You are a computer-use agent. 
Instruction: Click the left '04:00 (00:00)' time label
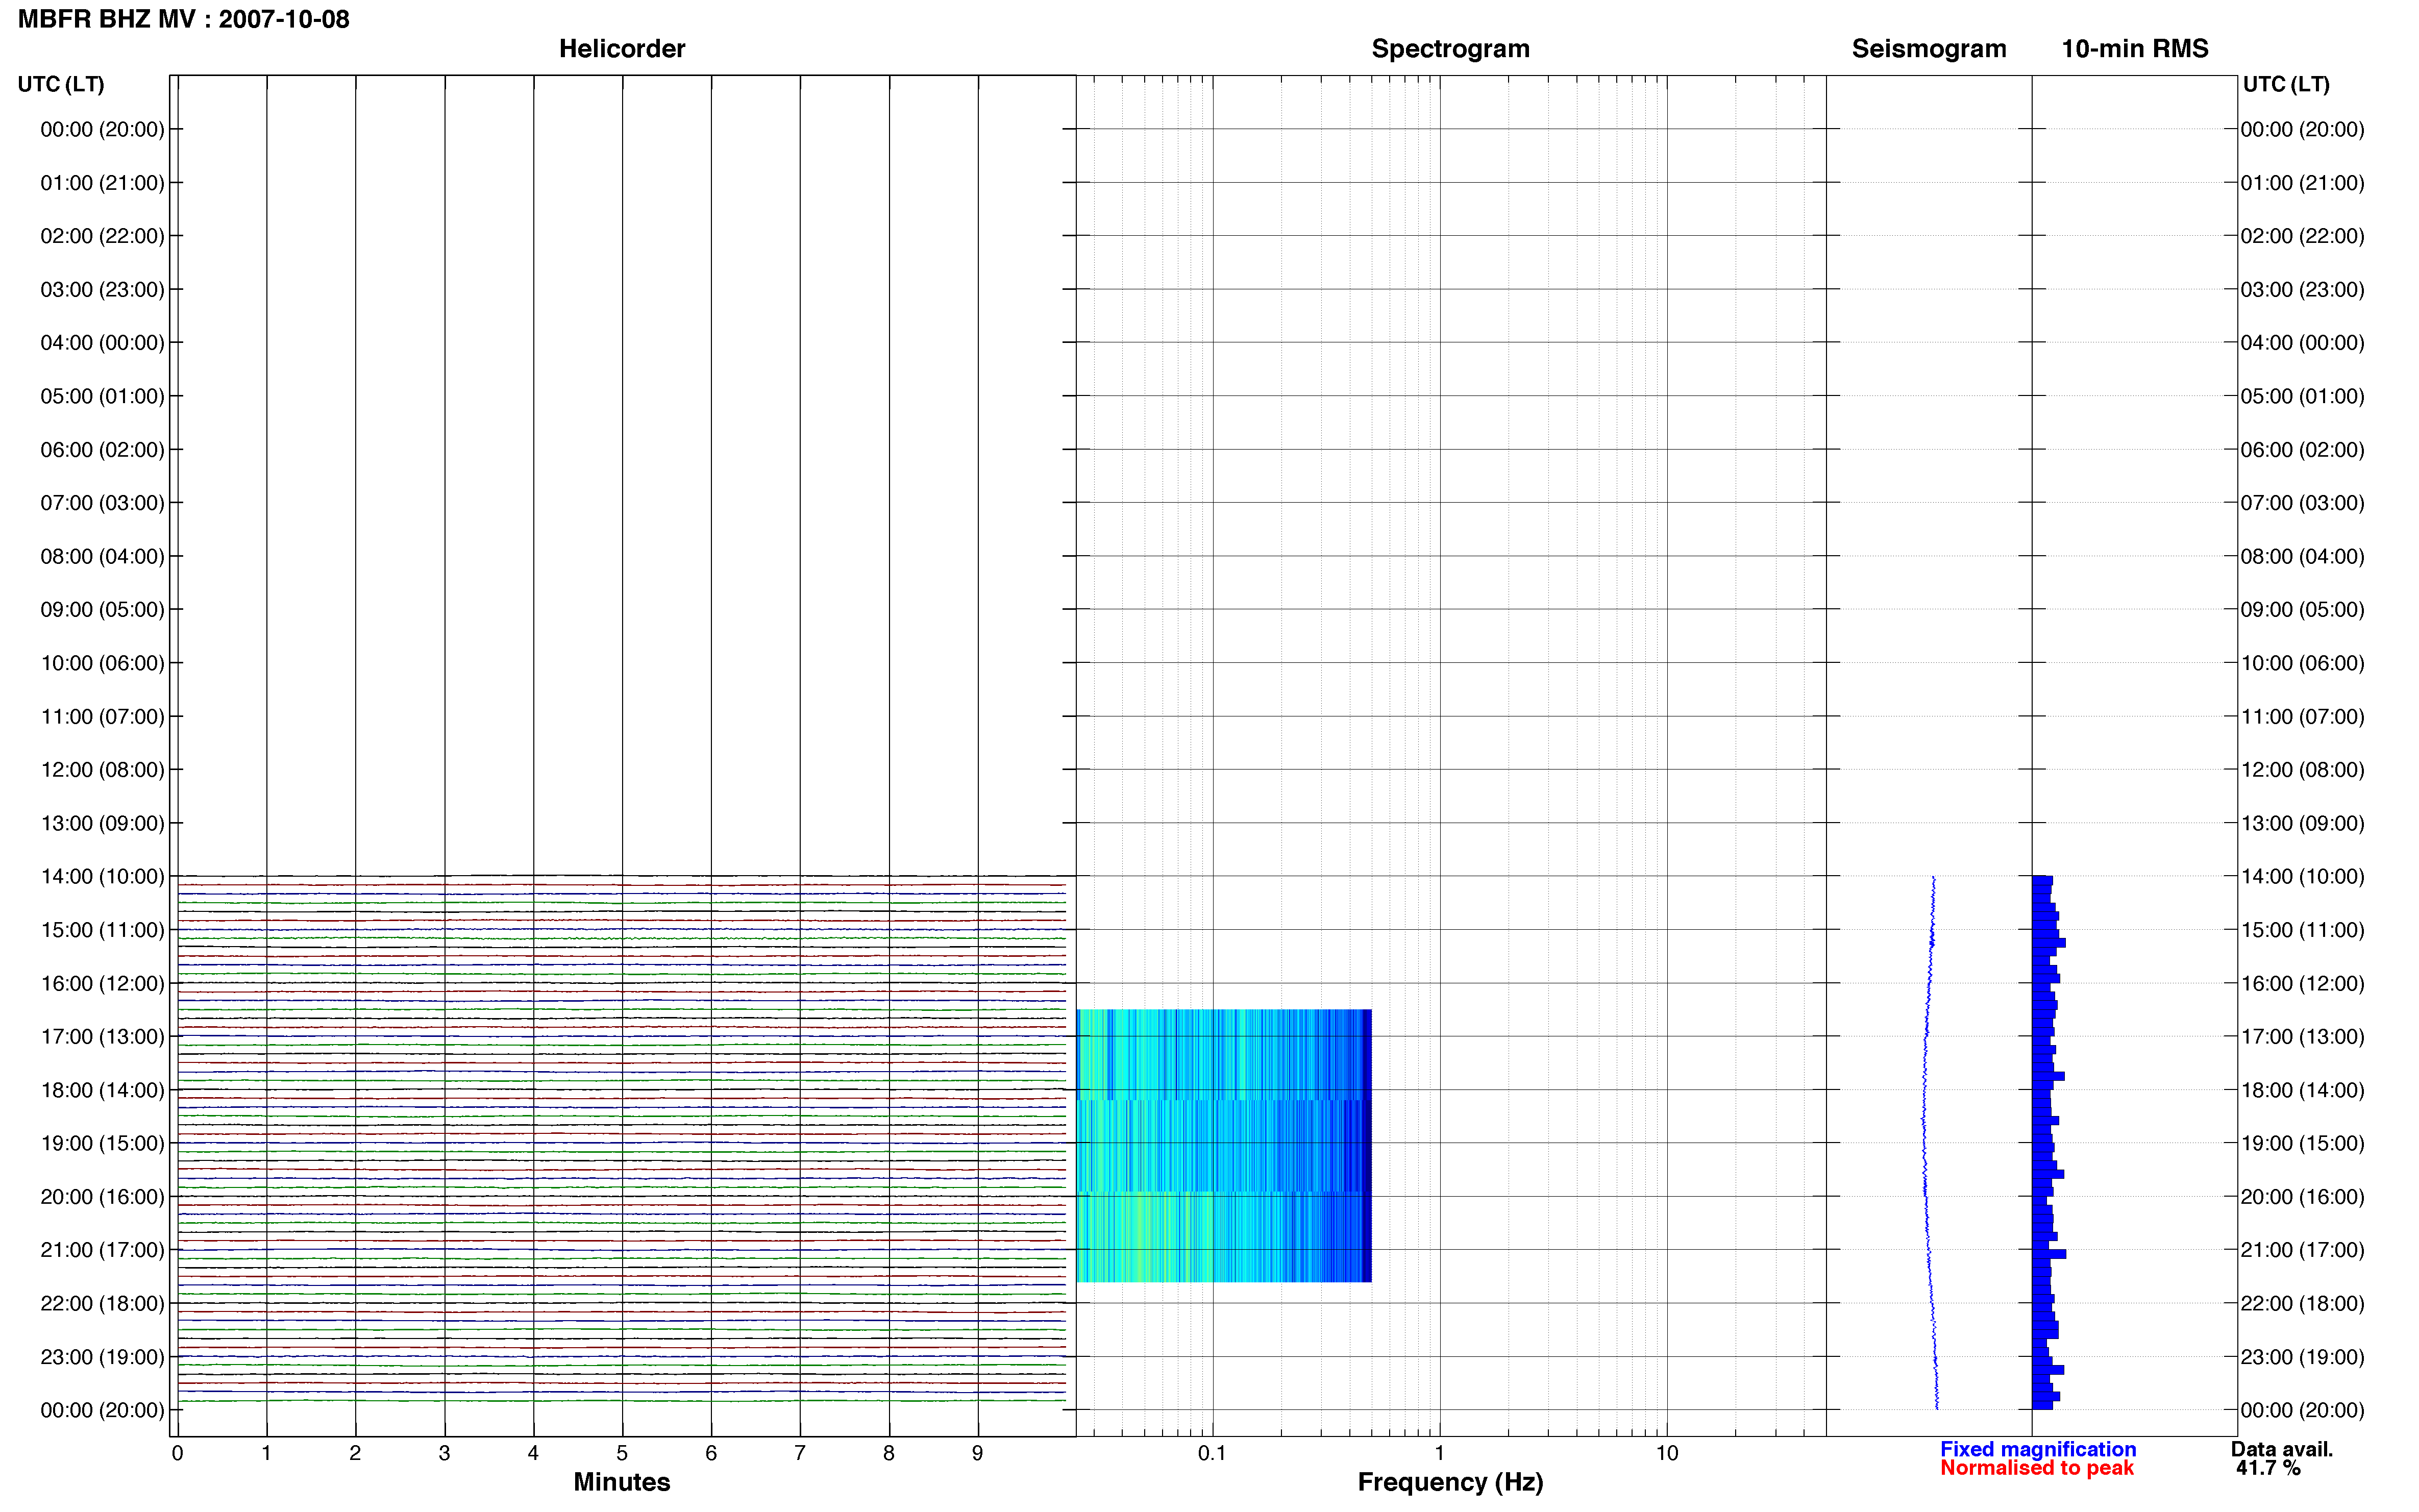[x=102, y=342]
